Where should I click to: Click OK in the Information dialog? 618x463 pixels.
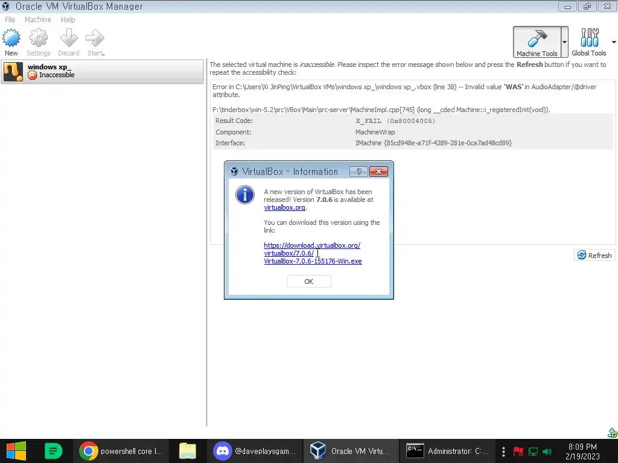309,282
